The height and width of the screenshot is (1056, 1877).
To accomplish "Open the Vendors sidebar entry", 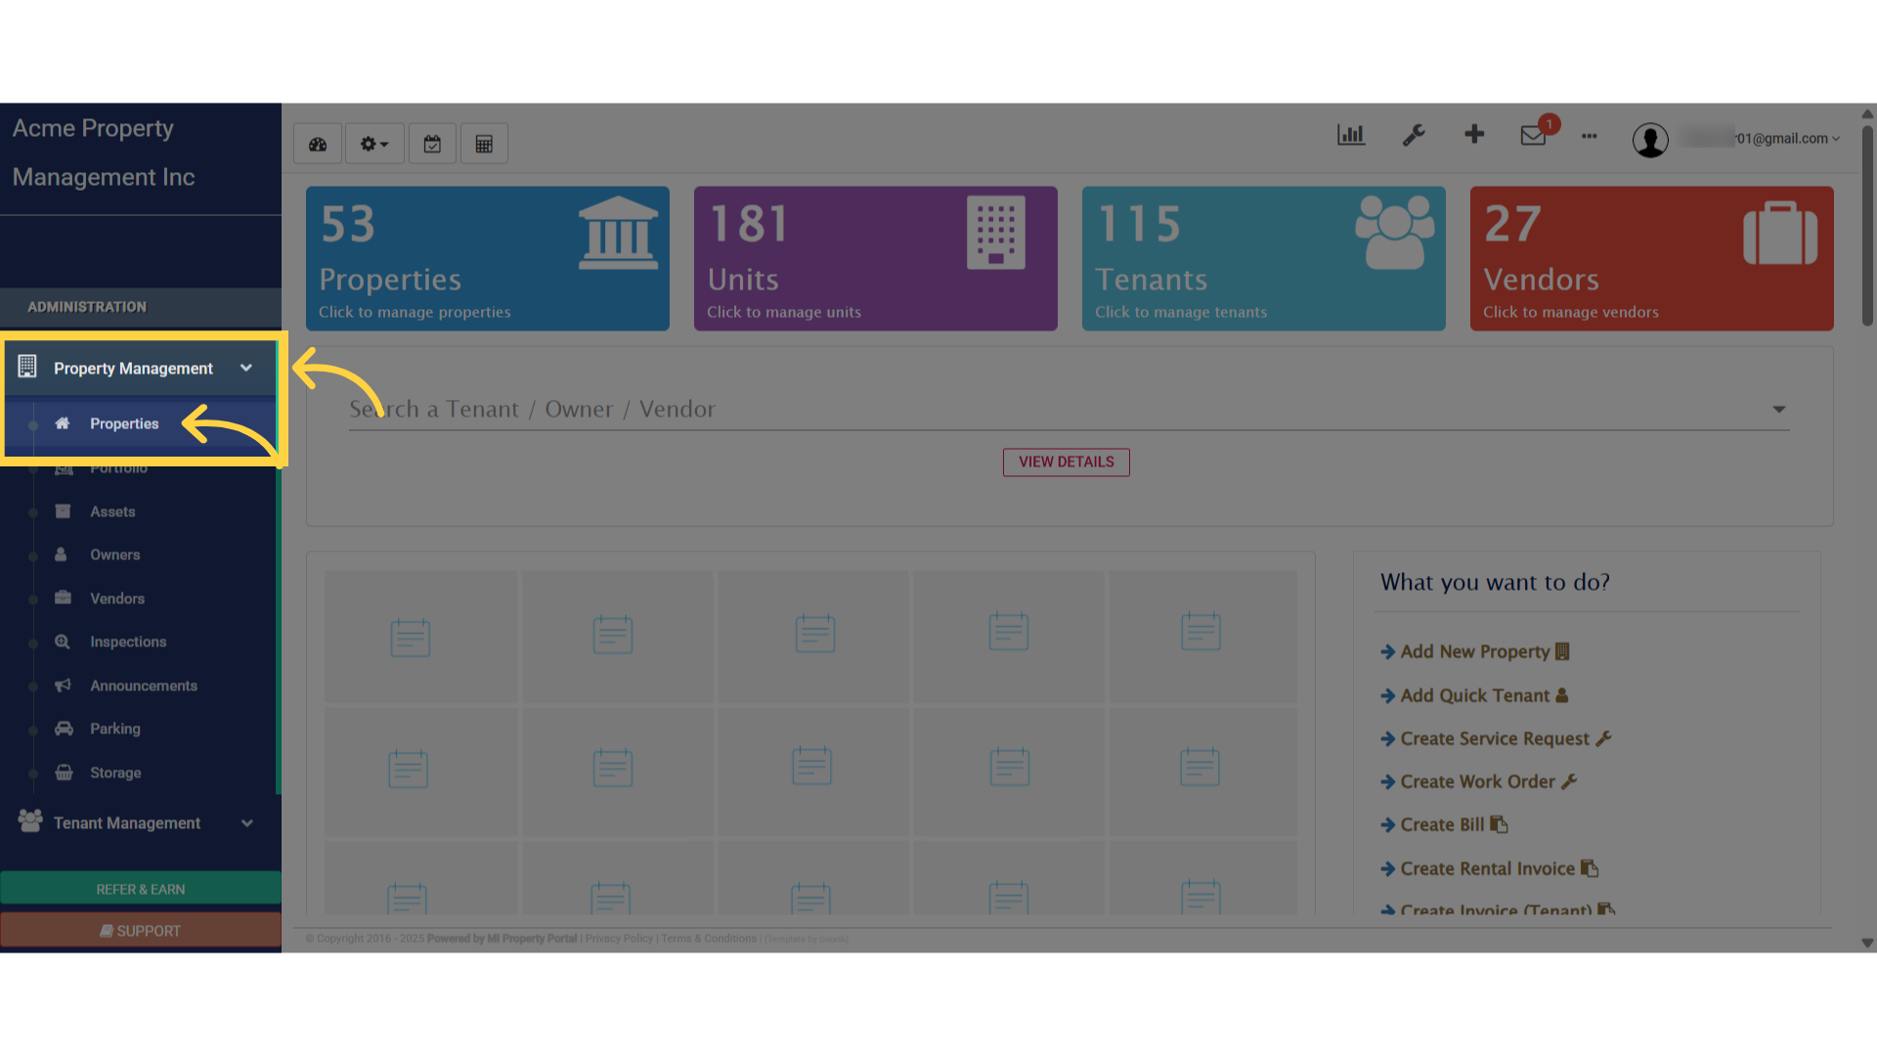I will (x=117, y=597).
